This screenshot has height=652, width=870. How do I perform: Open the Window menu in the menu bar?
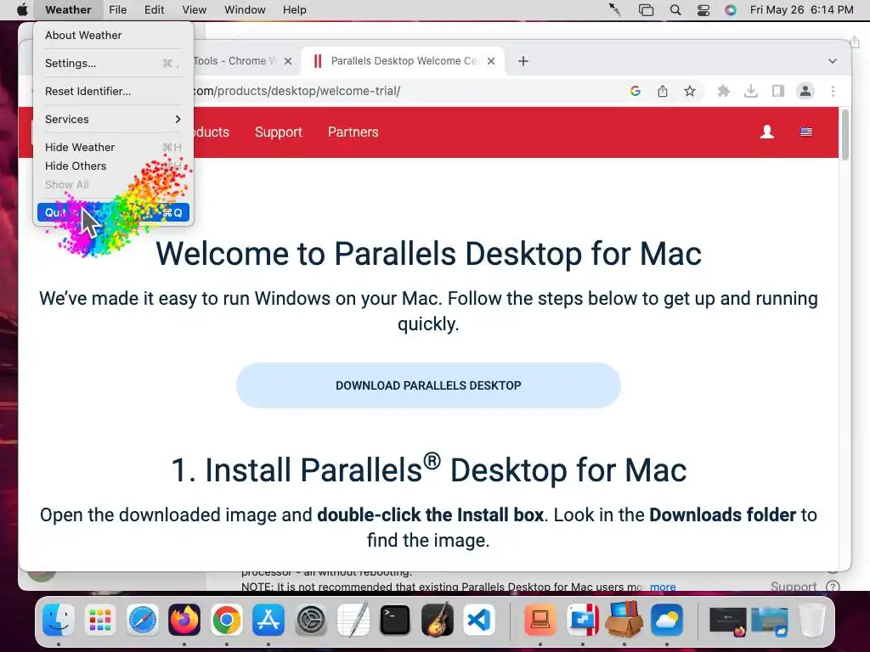pyautogui.click(x=245, y=9)
